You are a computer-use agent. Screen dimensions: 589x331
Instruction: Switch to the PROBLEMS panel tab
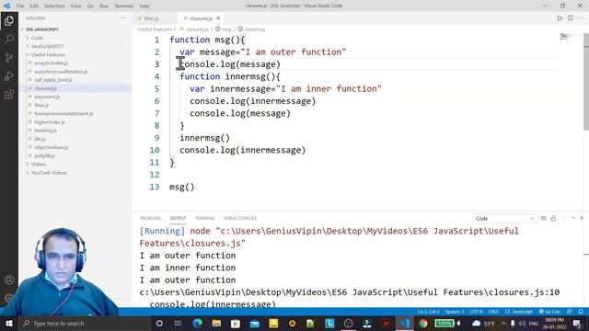(x=151, y=218)
